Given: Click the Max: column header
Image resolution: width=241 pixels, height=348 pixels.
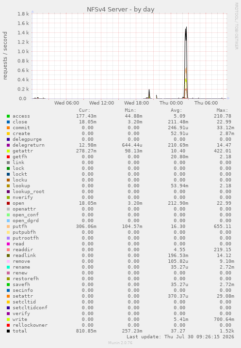Looking at the screenshot, I should pos(222,110).
